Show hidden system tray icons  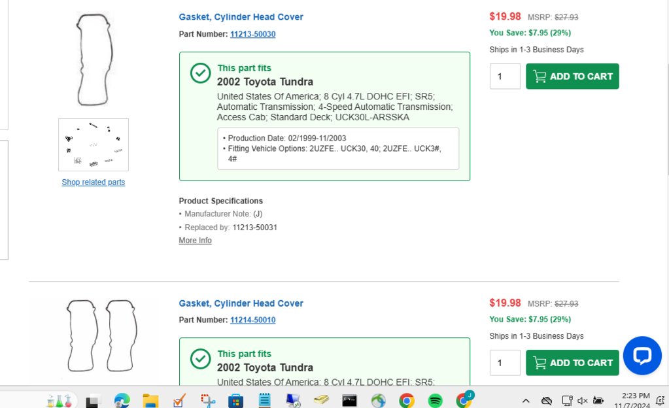coord(526,400)
